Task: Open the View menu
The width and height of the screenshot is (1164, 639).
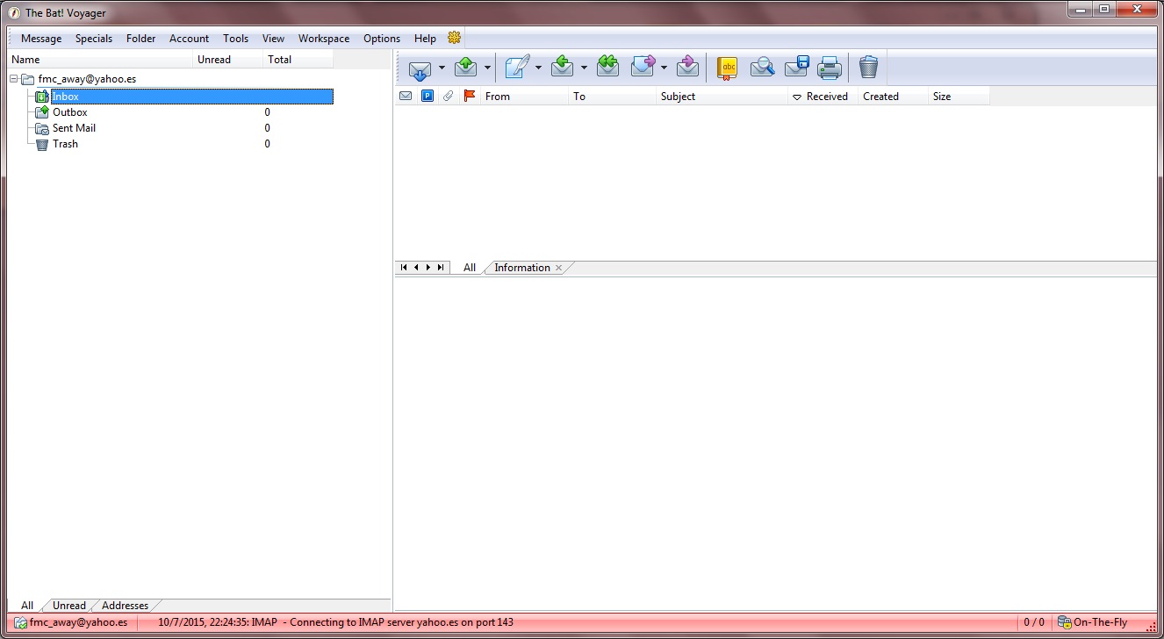Action: coord(273,39)
